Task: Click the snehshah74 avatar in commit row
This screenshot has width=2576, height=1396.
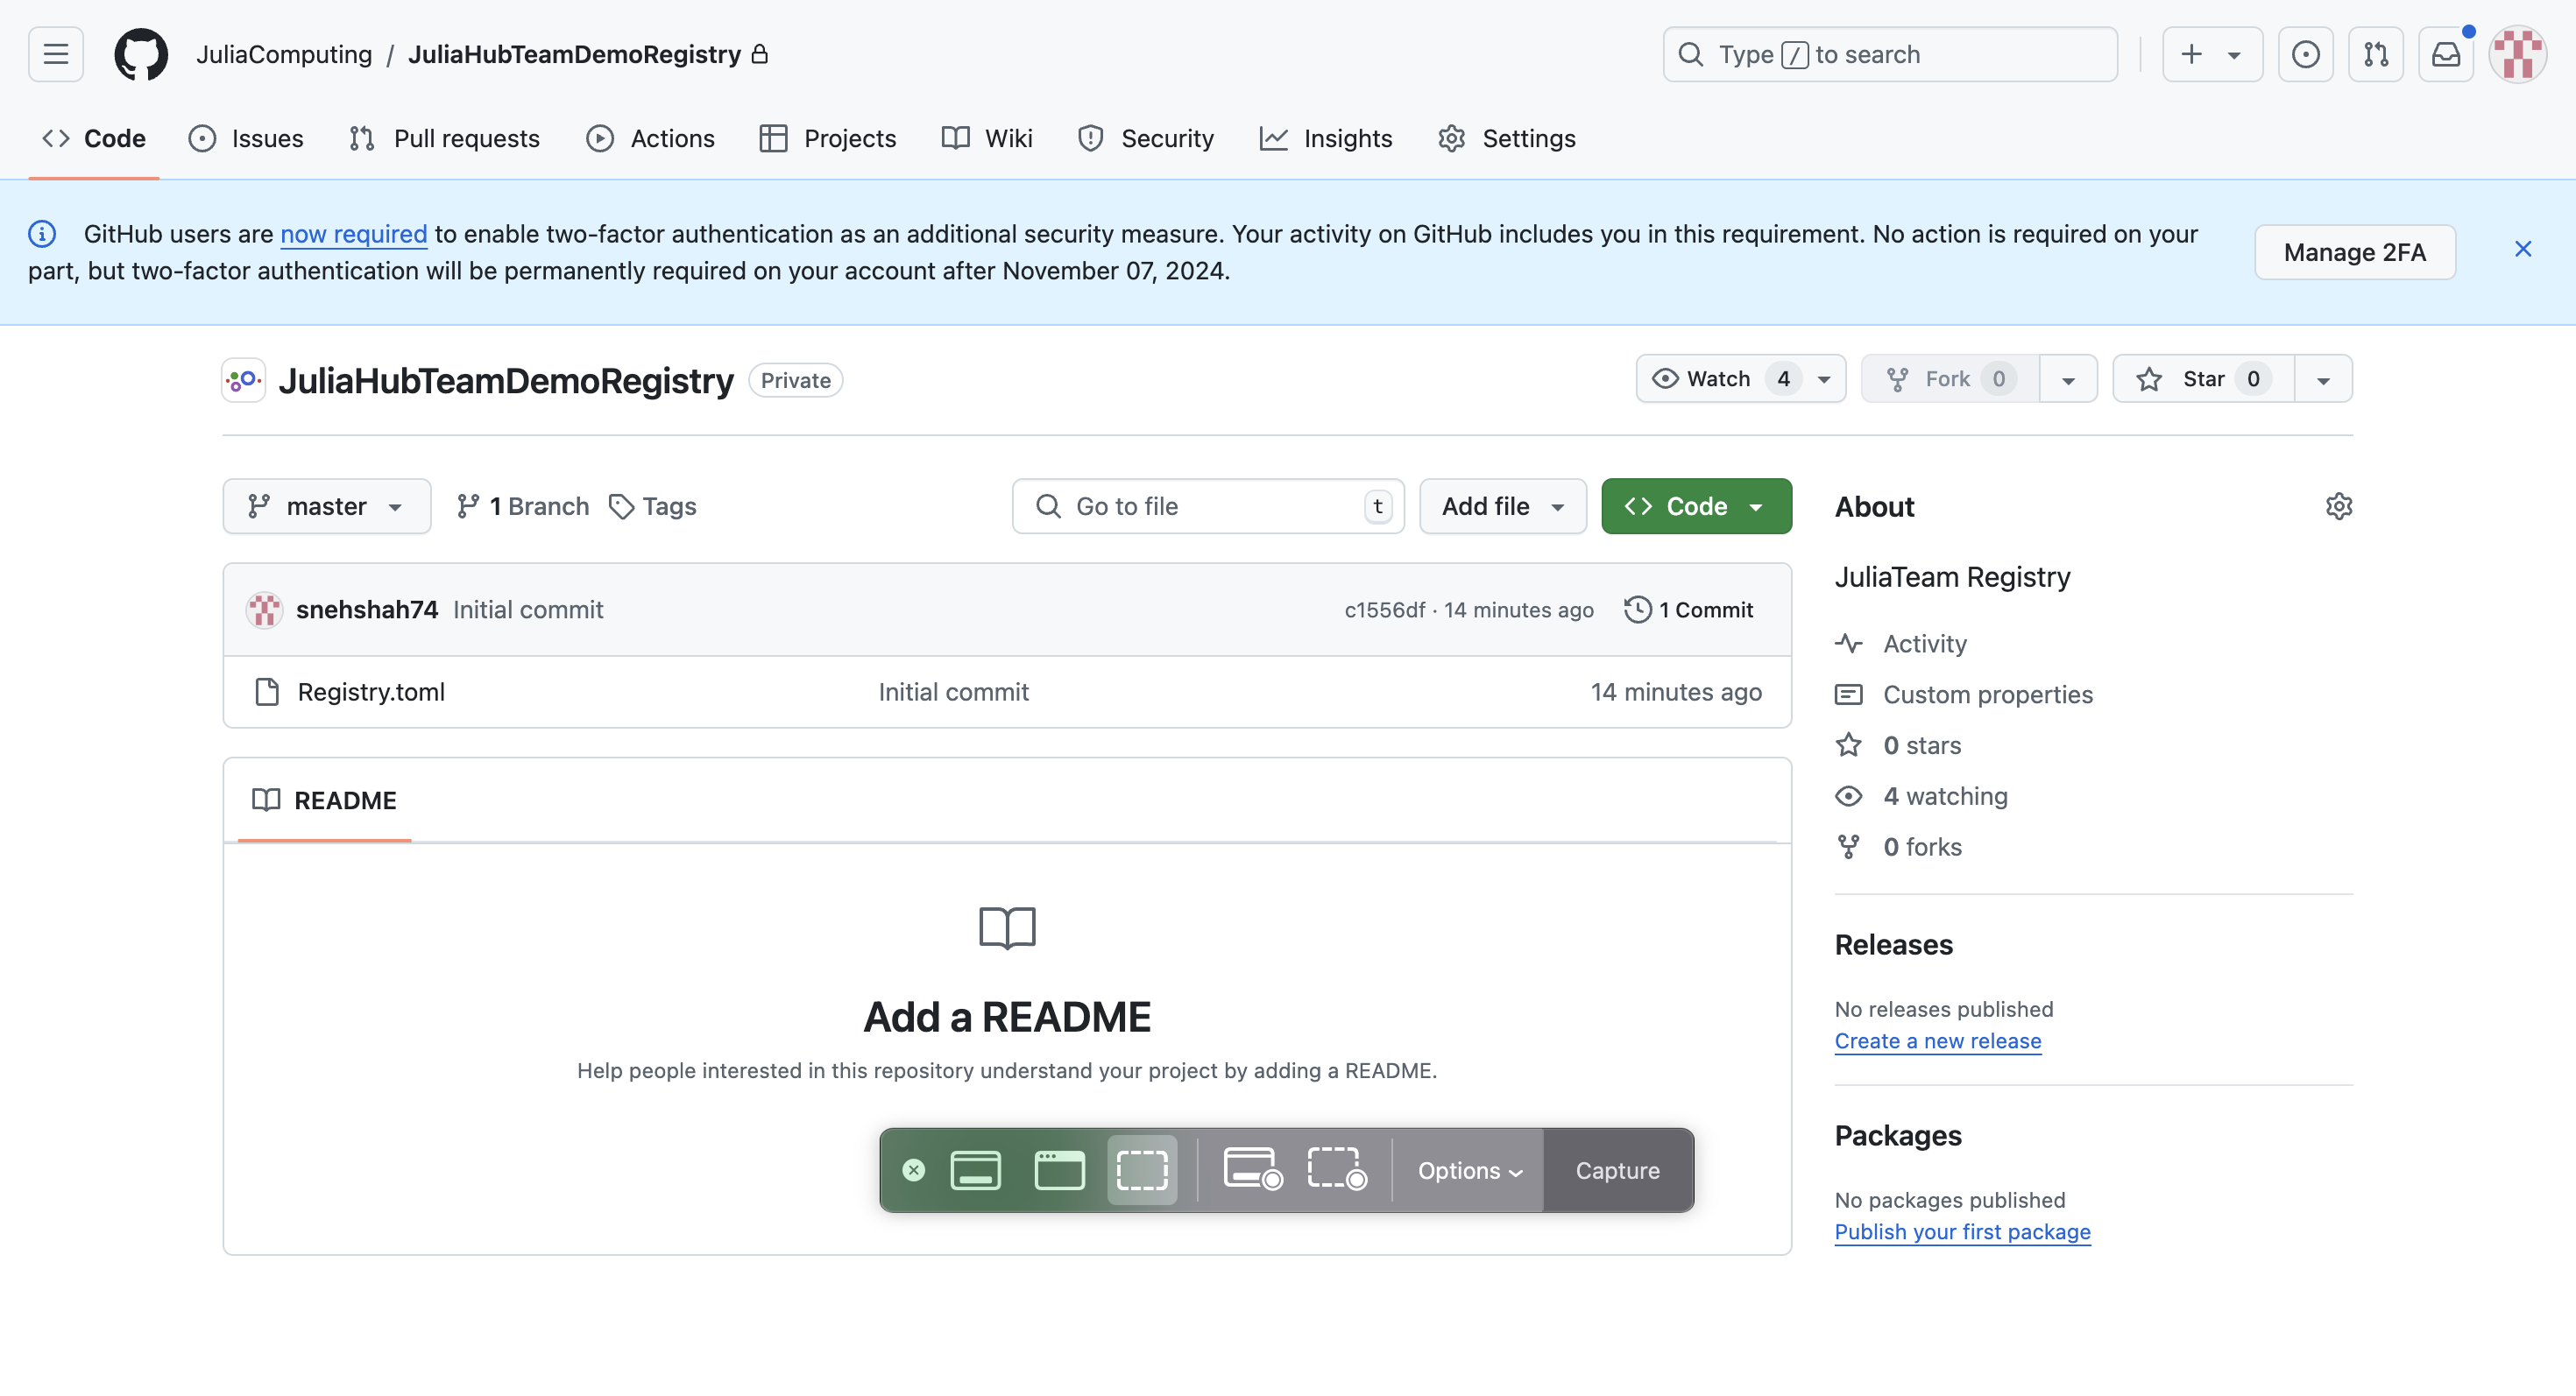Action: tap(264, 610)
